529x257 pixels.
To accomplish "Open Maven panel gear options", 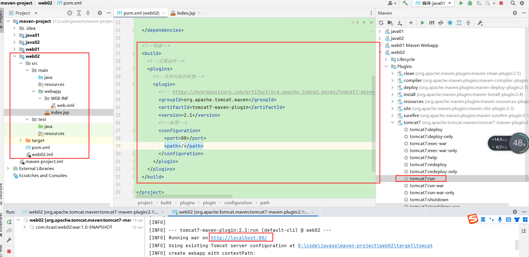I will click(515, 13).
